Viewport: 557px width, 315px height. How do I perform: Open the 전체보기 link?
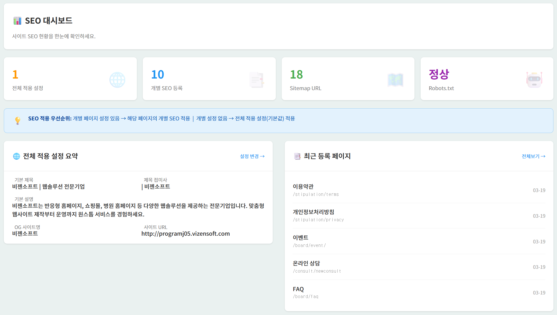533,156
